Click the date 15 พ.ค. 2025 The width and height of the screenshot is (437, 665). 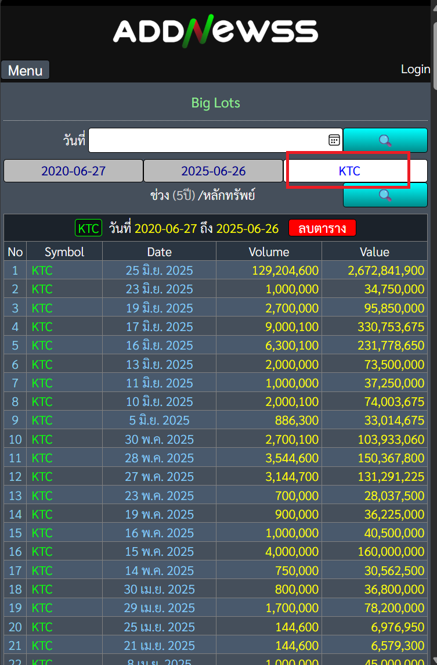[160, 552]
